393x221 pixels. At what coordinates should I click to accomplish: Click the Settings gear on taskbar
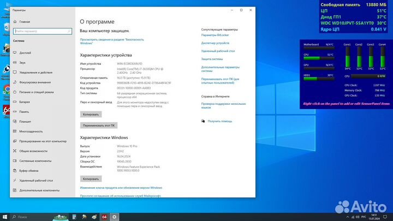[x=114, y=217]
